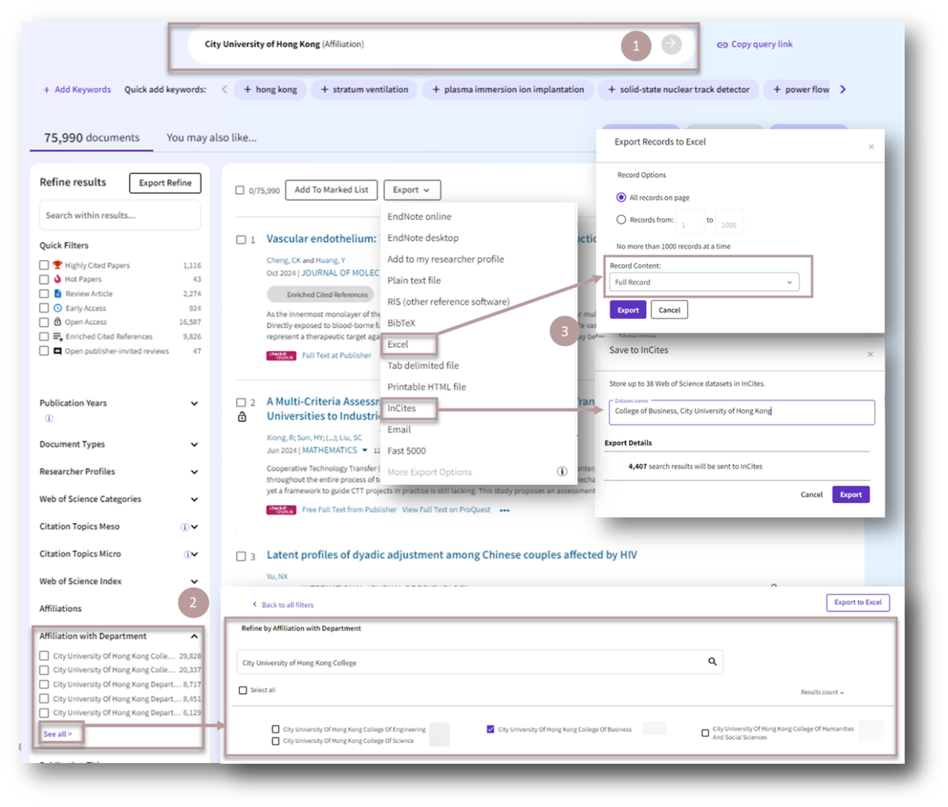This screenshot has width=948, height=807.
Task: Click the Copy query link icon
Action: pos(723,44)
